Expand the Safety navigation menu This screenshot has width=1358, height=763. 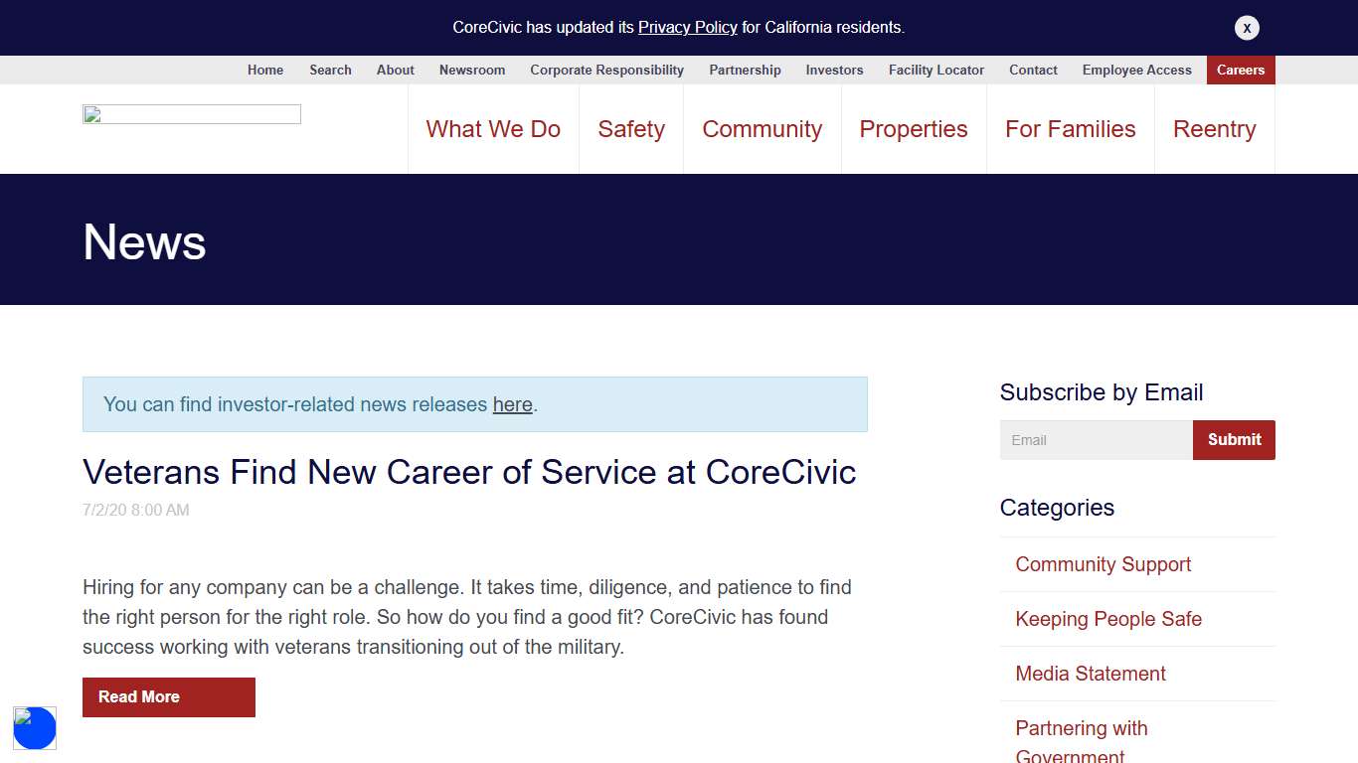point(631,129)
